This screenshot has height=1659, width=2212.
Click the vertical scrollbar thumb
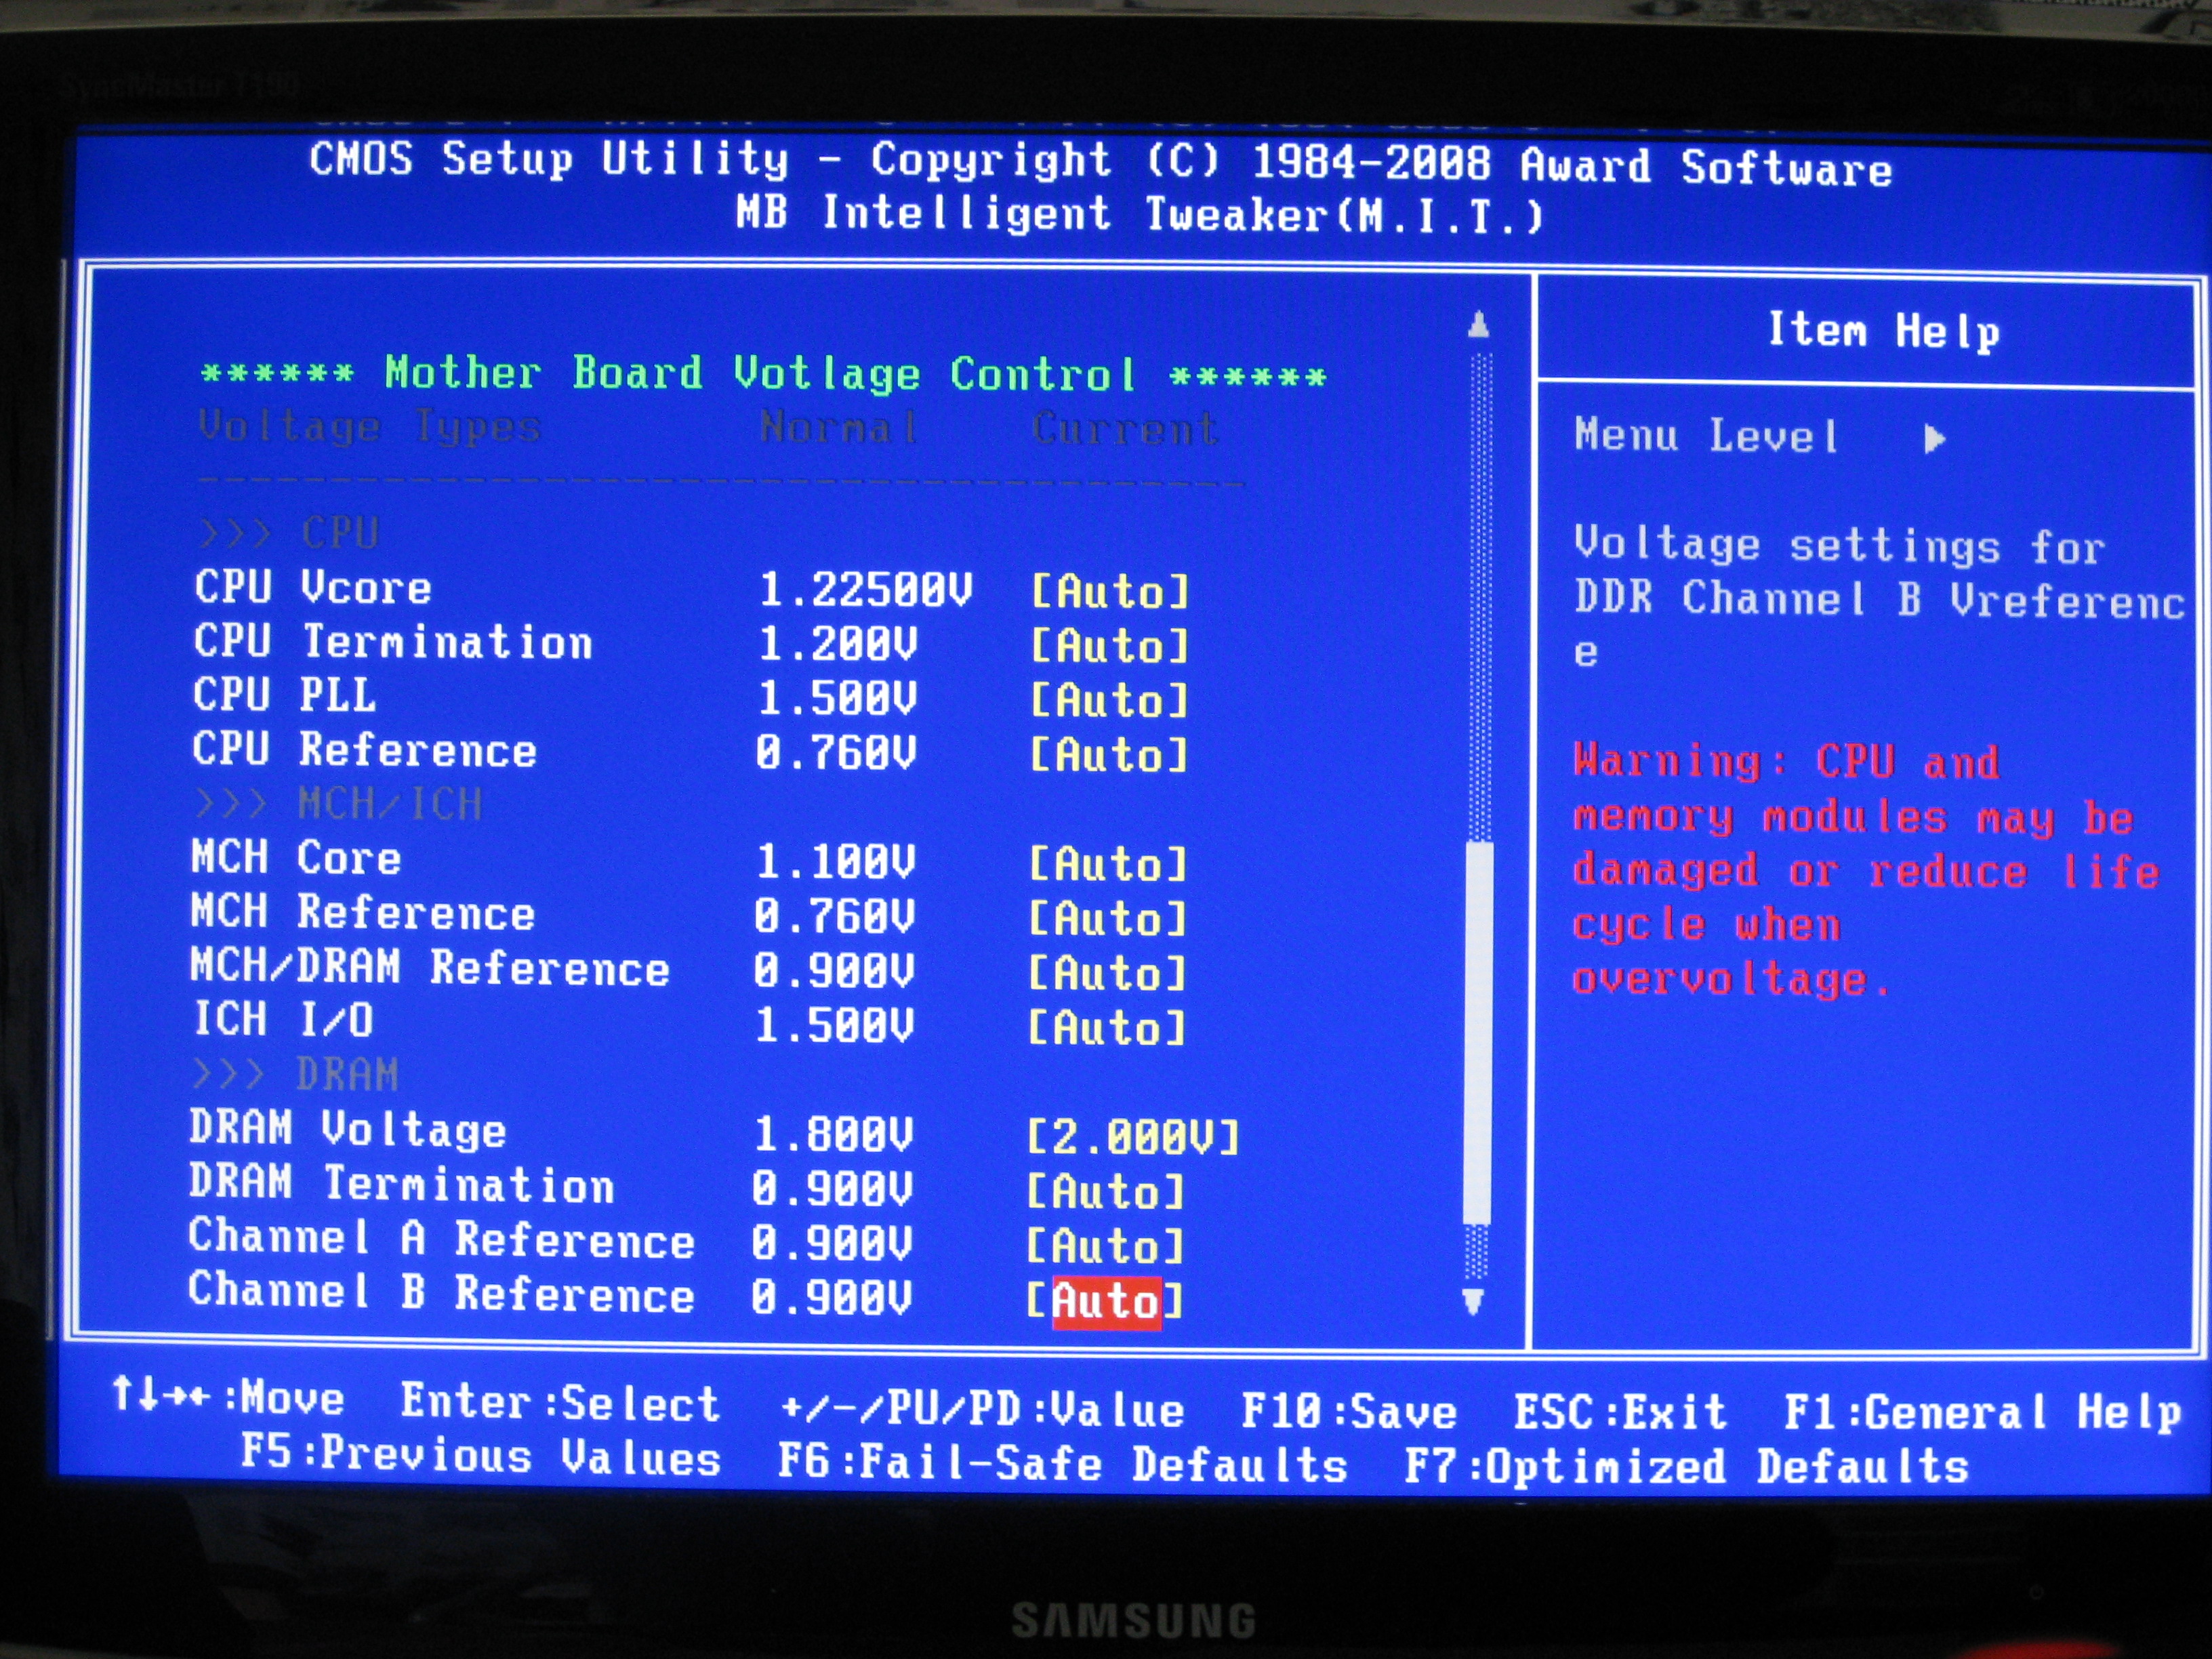[1477, 1033]
